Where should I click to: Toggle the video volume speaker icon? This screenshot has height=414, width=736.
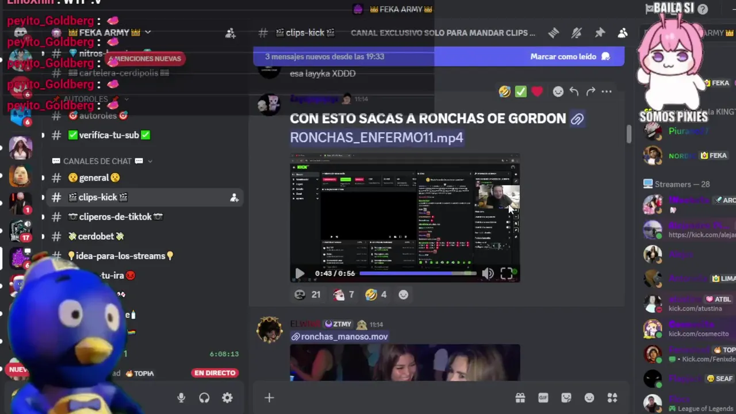click(x=488, y=274)
